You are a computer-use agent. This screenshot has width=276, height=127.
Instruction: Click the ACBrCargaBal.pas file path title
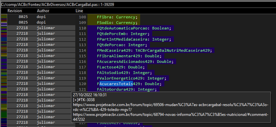click(58, 5)
